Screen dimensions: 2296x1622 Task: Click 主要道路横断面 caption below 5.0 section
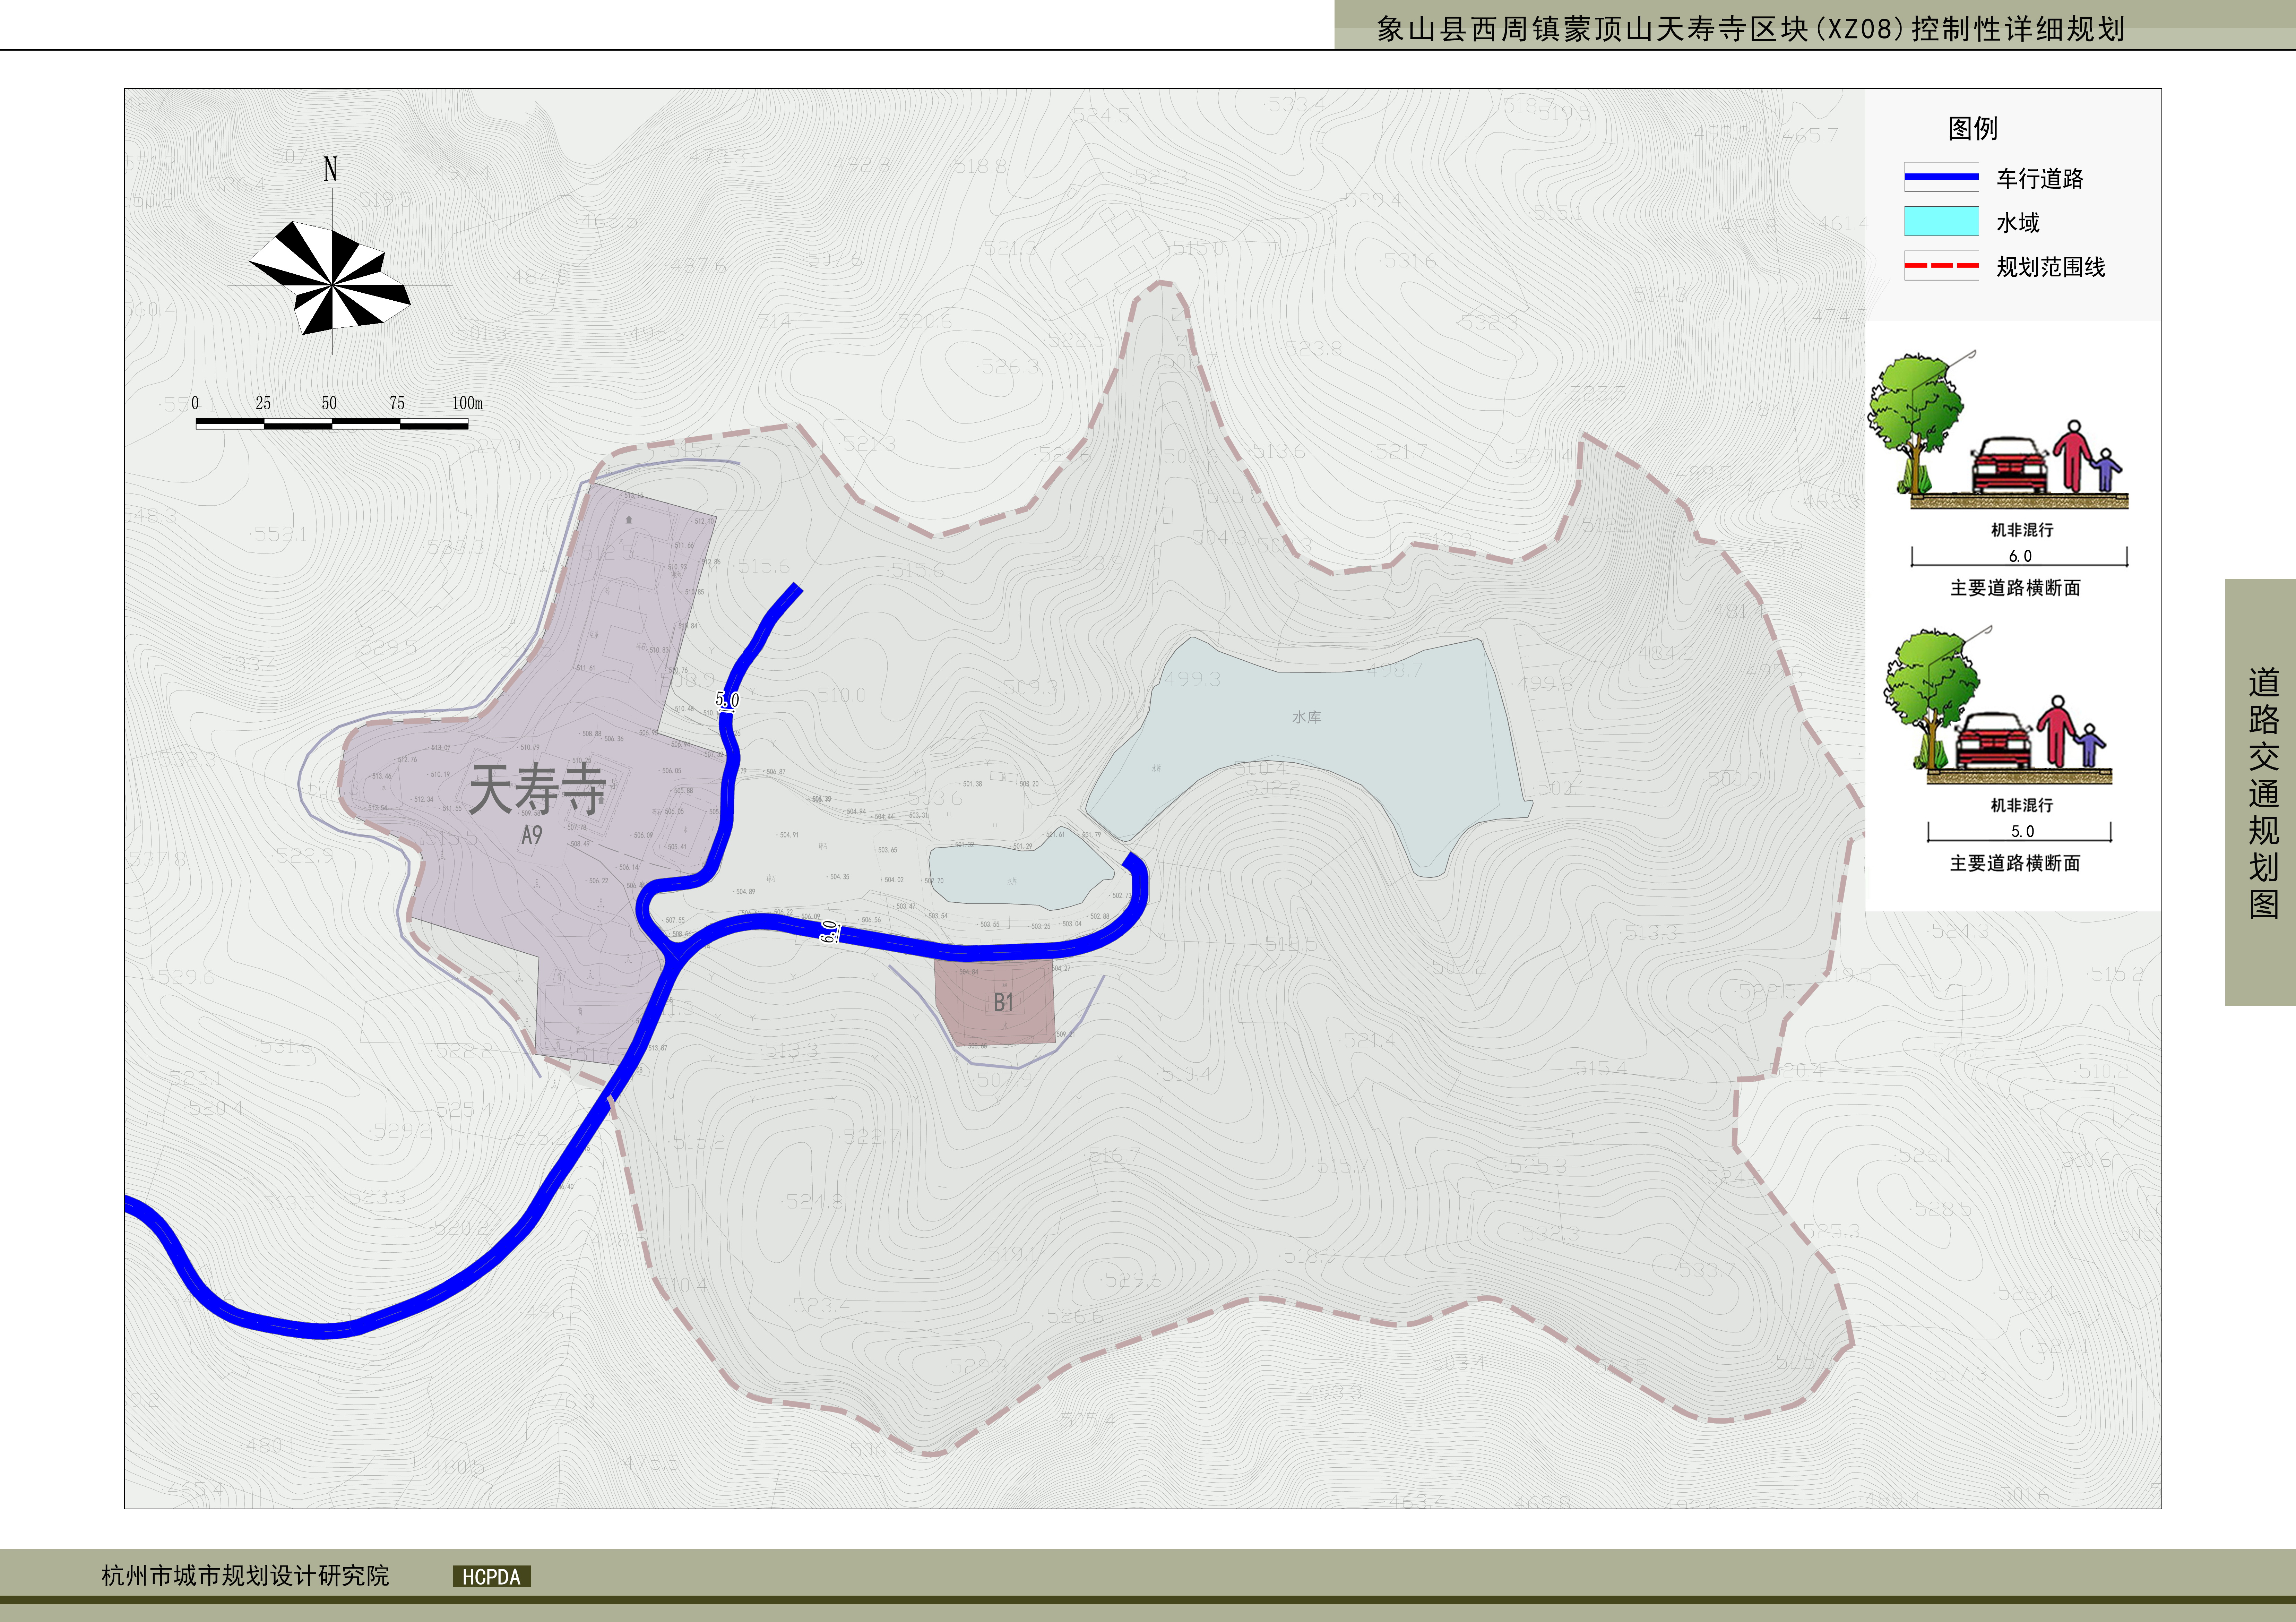click(x=2015, y=863)
